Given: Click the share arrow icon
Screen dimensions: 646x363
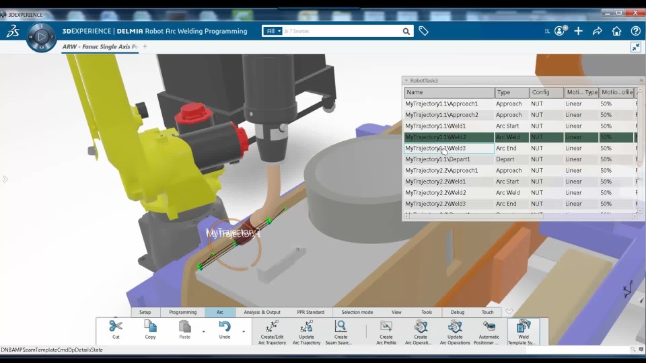Looking at the screenshot, I should (598, 31).
